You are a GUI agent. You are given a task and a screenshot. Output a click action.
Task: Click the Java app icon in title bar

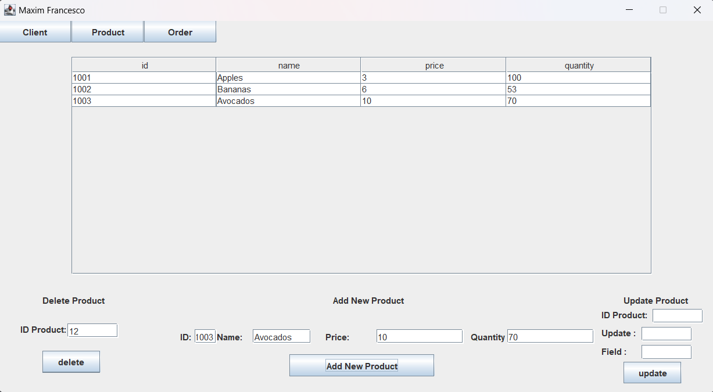tap(10, 10)
